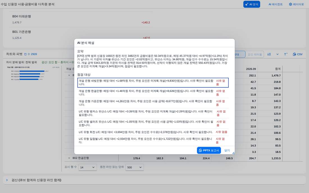The image size is (309, 193).
Task: Expand the 검산 section chevron
Action: pos(7,180)
